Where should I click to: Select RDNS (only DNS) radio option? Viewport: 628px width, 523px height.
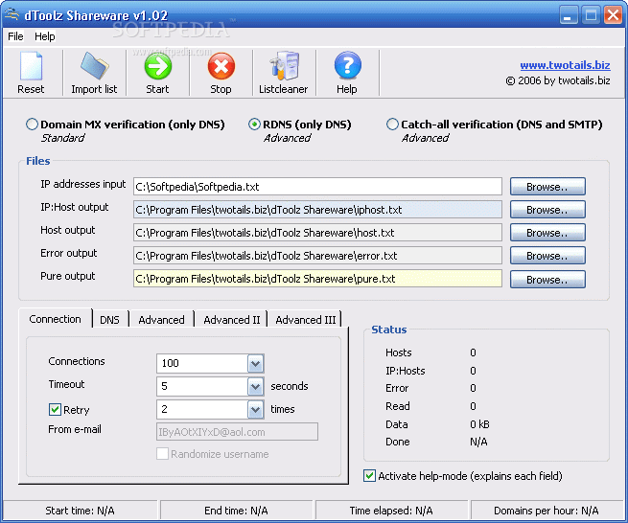point(254,125)
